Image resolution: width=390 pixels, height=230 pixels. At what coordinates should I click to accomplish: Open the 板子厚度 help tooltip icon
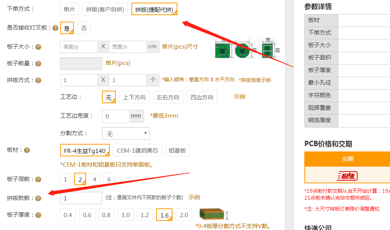pos(38,214)
